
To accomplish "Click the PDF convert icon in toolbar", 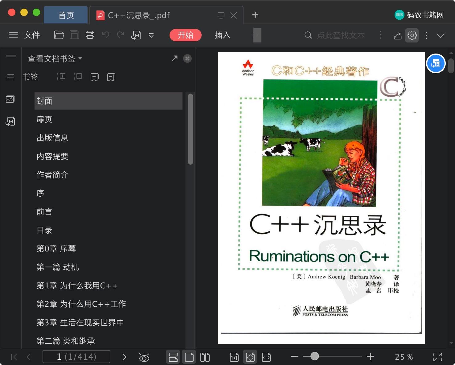I will tap(136, 35).
